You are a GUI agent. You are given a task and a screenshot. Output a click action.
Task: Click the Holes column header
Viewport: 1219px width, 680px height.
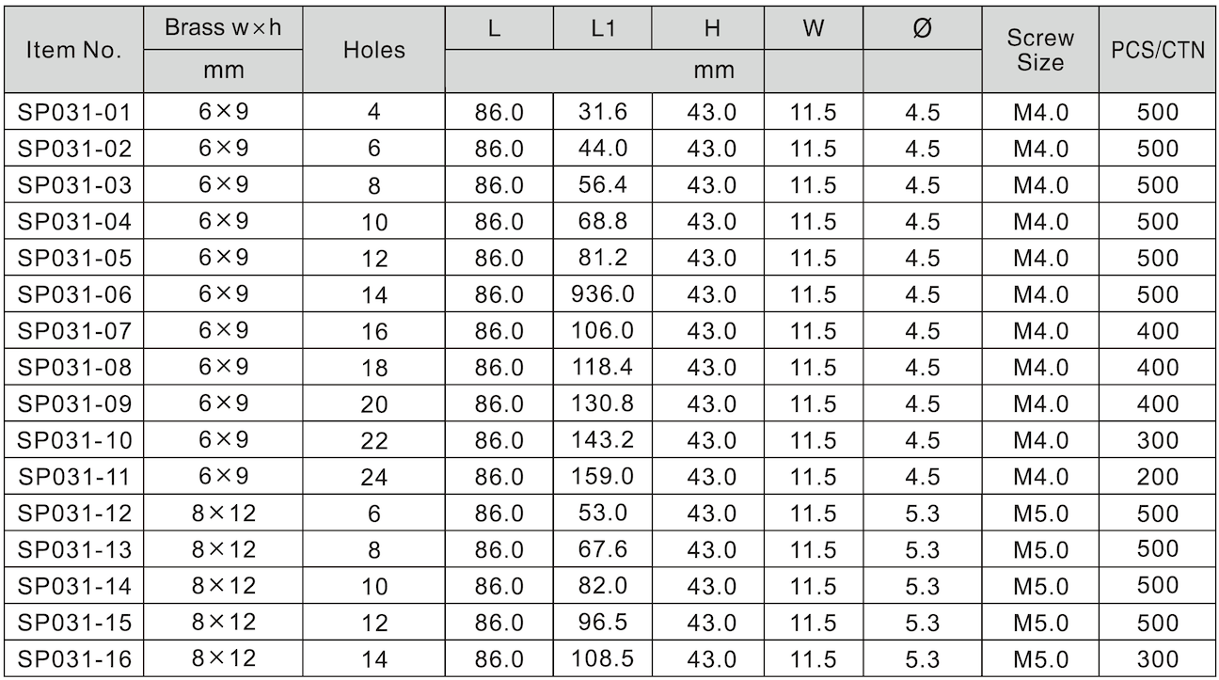[374, 51]
